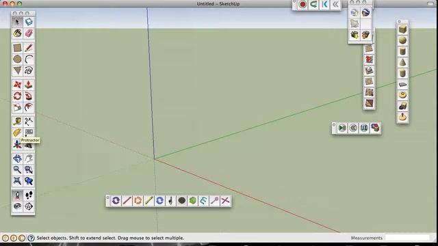Image resolution: width=438 pixels, height=246 pixels.
Task: Click the Zoom Extents tool
Action: pyautogui.click(x=17, y=181)
